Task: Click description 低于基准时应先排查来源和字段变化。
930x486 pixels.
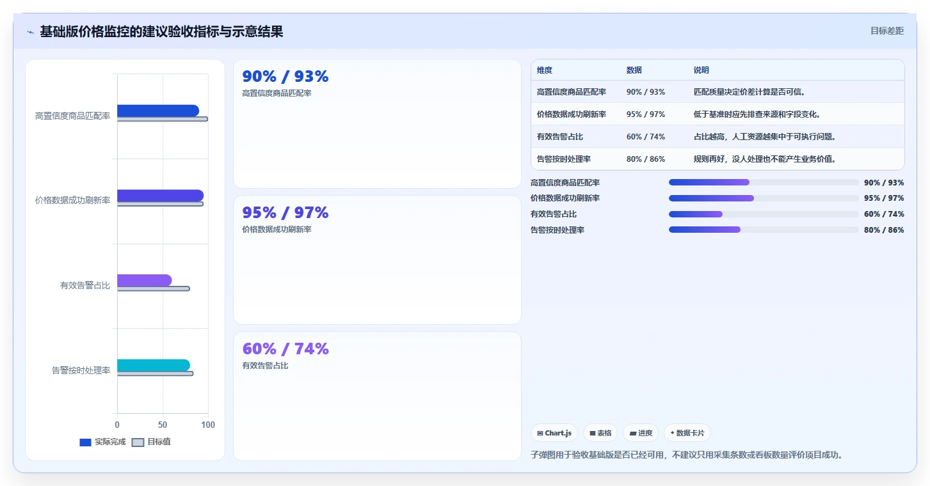Action: tap(757, 114)
